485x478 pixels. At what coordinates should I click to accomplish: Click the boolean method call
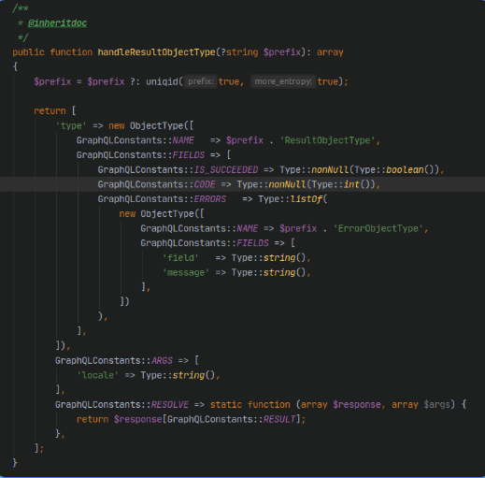405,169
